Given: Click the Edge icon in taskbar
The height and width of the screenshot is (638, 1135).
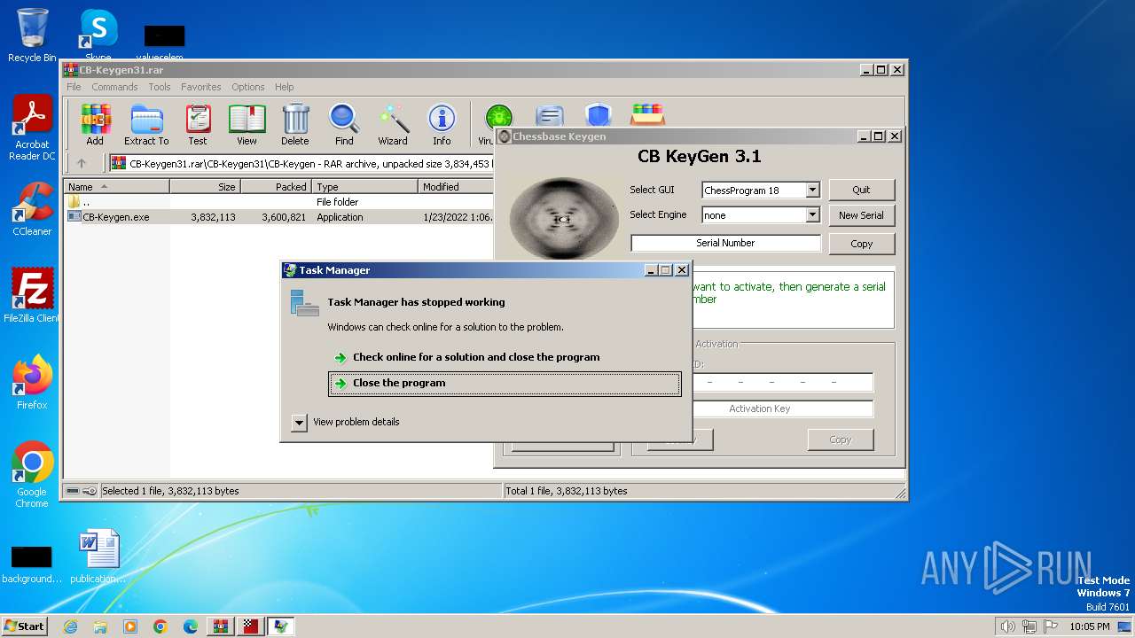Looking at the screenshot, I should 191,626.
